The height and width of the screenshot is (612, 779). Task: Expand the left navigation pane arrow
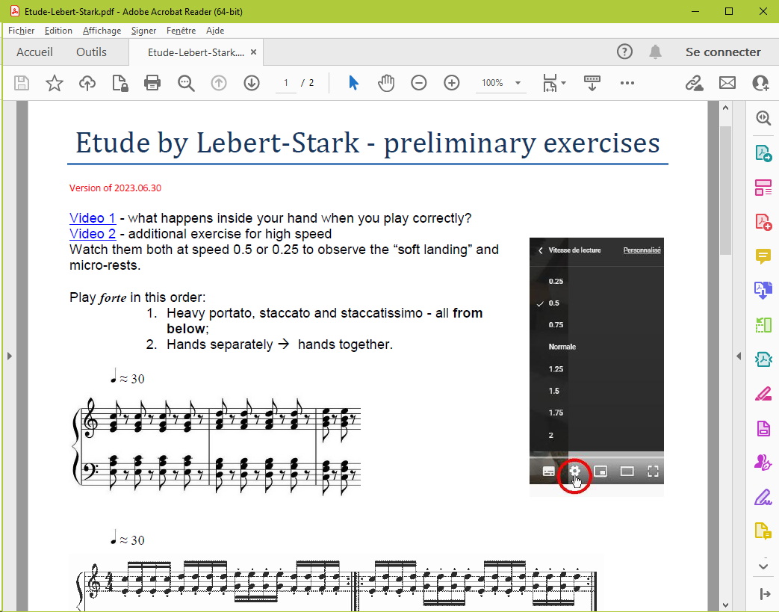[10, 356]
